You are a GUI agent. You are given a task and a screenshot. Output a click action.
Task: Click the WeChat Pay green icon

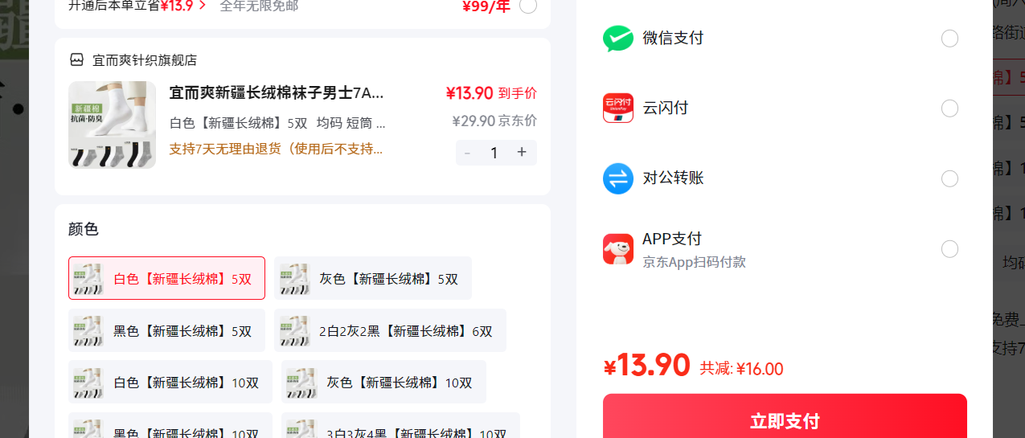(617, 39)
